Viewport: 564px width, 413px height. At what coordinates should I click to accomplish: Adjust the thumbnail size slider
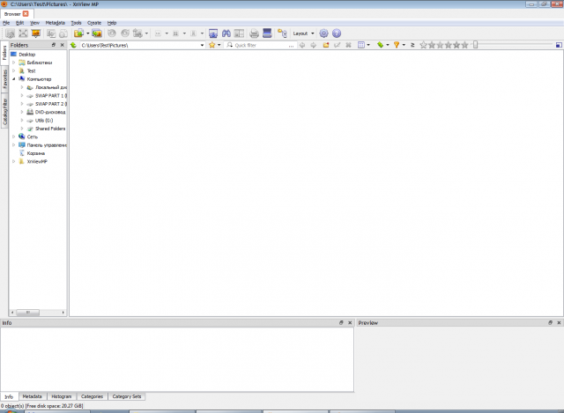(476, 45)
